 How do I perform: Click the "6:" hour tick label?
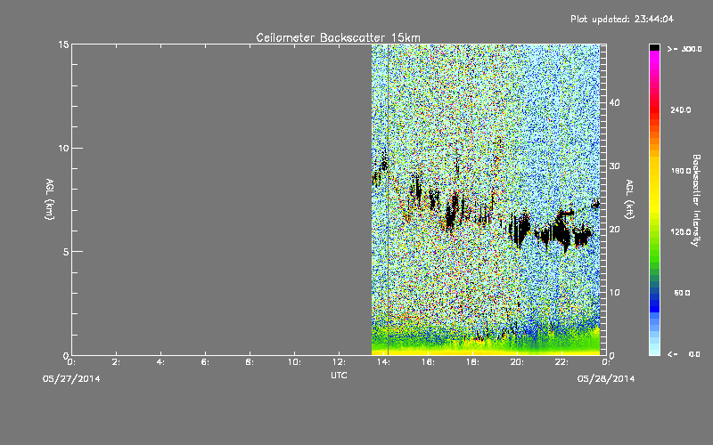pos(205,362)
